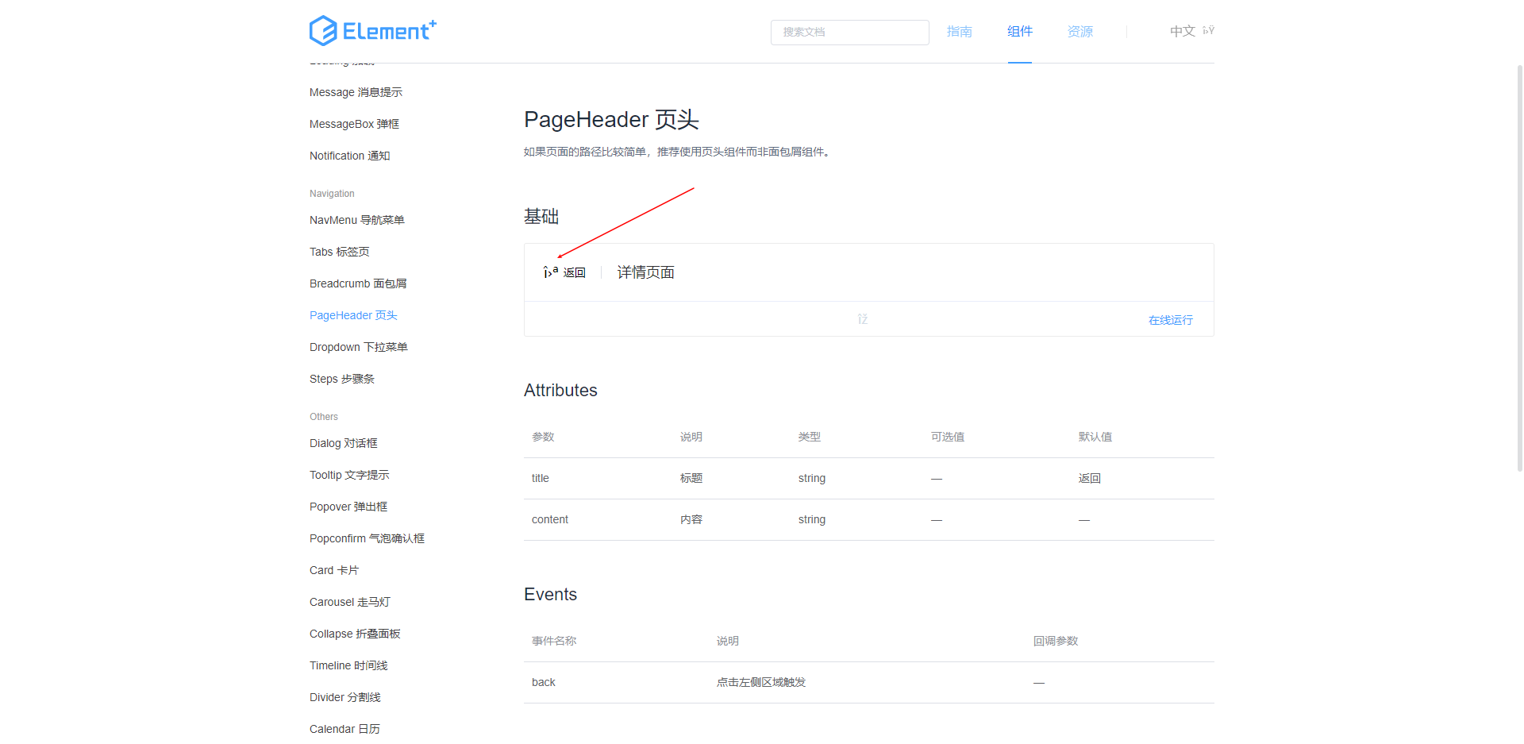Open the 指南 nav tab
This screenshot has height=744, width=1524.
pos(959,31)
